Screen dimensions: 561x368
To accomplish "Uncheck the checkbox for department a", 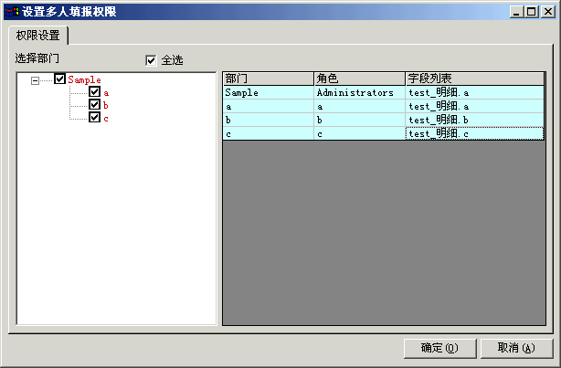I will click(x=94, y=91).
